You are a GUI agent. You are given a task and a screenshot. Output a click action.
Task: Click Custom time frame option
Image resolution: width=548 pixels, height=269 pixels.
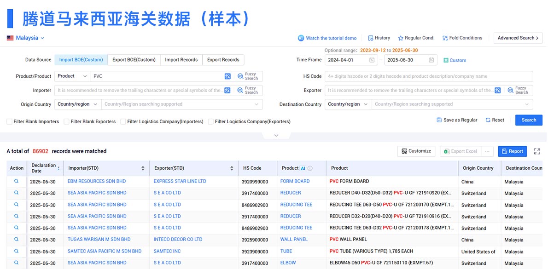pos(455,60)
